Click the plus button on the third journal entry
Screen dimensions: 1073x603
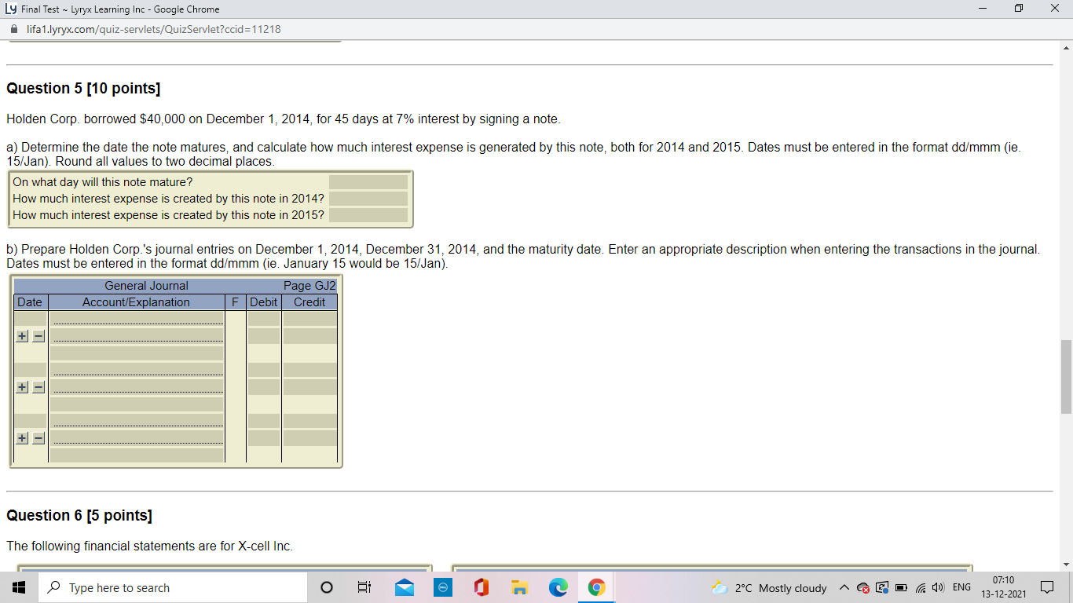22,438
